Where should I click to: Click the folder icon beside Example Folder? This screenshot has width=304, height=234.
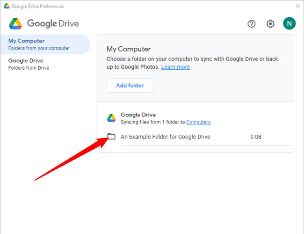pyautogui.click(x=111, y=137)
